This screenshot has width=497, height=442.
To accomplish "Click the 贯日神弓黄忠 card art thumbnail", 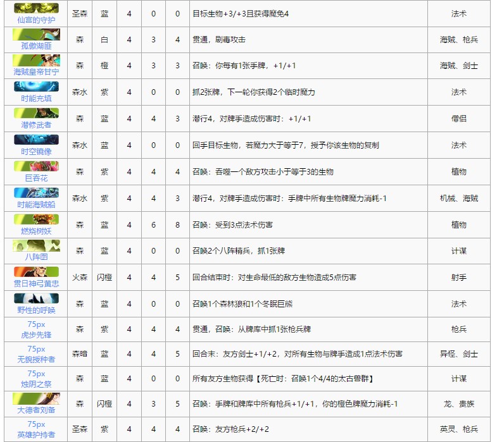I will click(36, 272).
